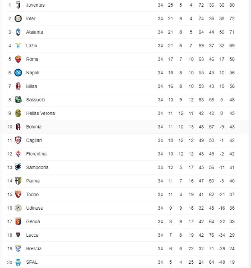Open the Roma club crest icon
The height and width of the screenshot is (268, 251).
18,59
